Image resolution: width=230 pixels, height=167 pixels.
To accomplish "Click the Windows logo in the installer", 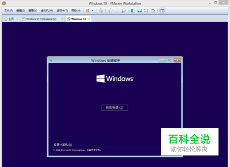I will [115, 78].
